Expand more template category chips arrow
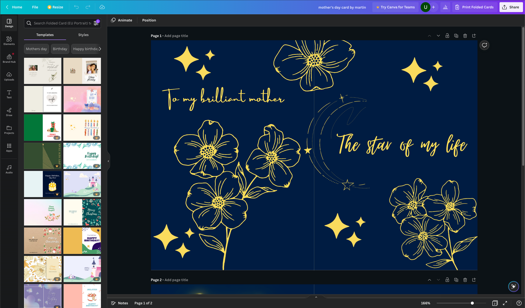 (100, 49)
